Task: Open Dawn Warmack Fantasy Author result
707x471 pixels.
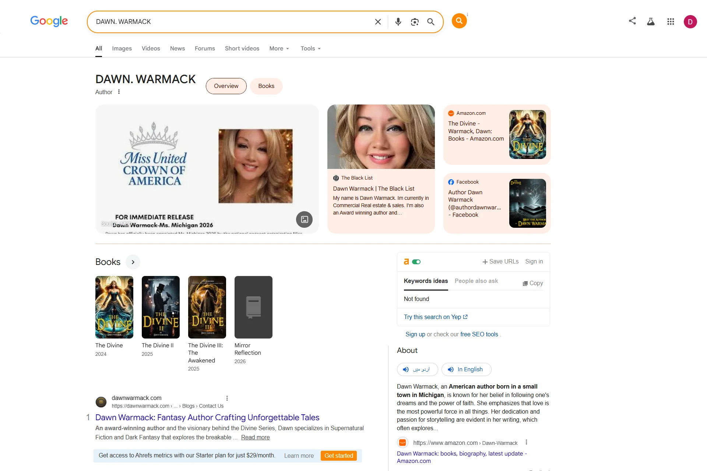Action: pyautogui.click(x=207, y=418)
